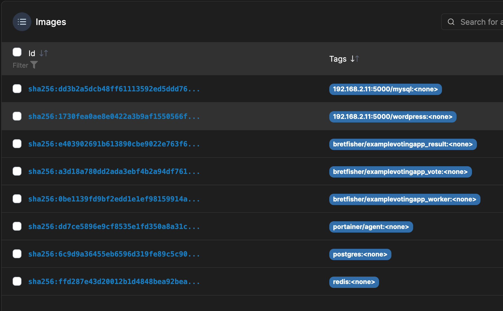Click the Tags column header
The width and height of the screenshot is (503, 311).
pyautogui.click(x=338, y=59)
